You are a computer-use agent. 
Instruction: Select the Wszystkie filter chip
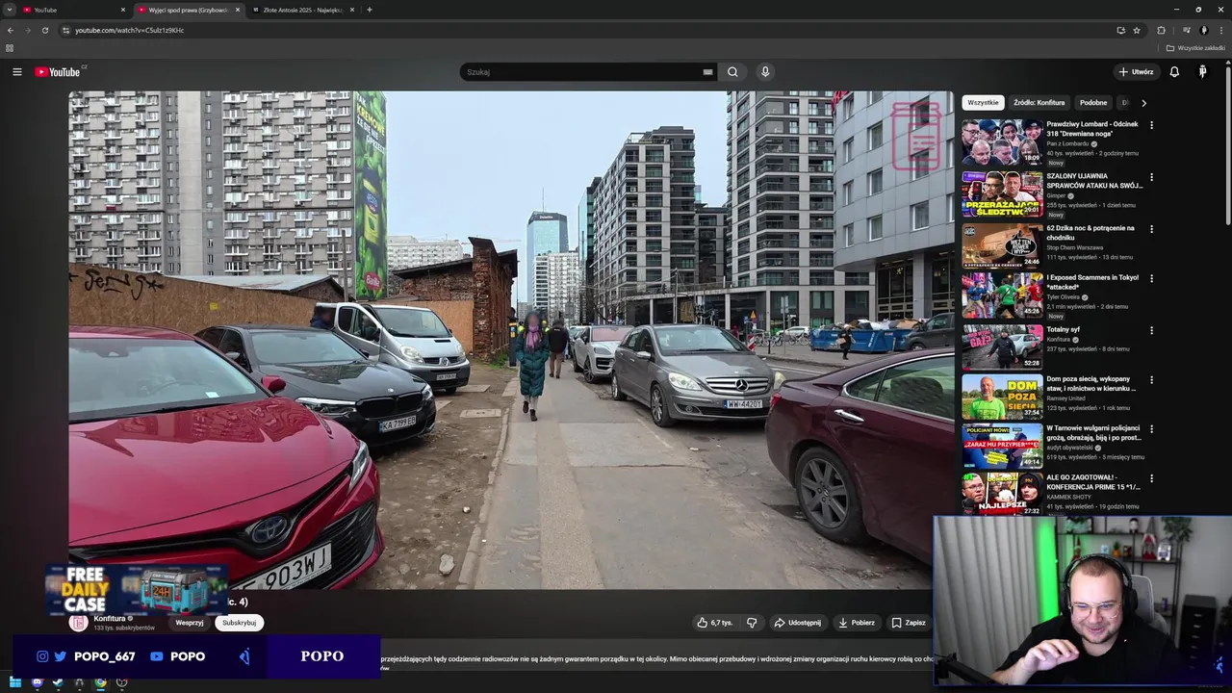pos(983,102)
